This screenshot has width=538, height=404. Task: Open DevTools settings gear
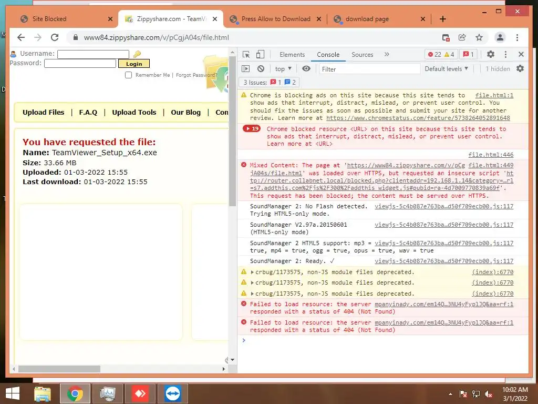point(491,54)
